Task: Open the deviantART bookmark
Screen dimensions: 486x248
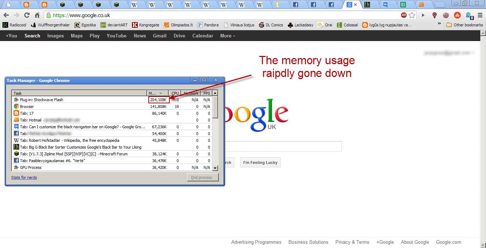Action: pyautogui.click(x=114, y=25)
